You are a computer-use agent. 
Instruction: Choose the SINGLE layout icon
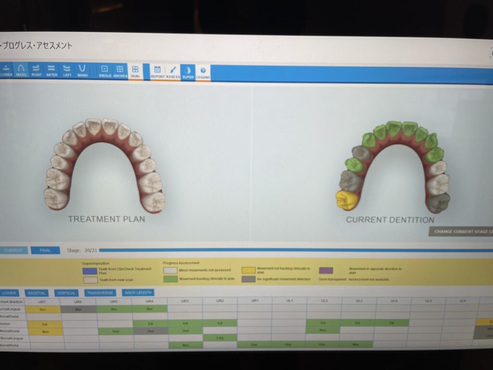tap(104, 71)
